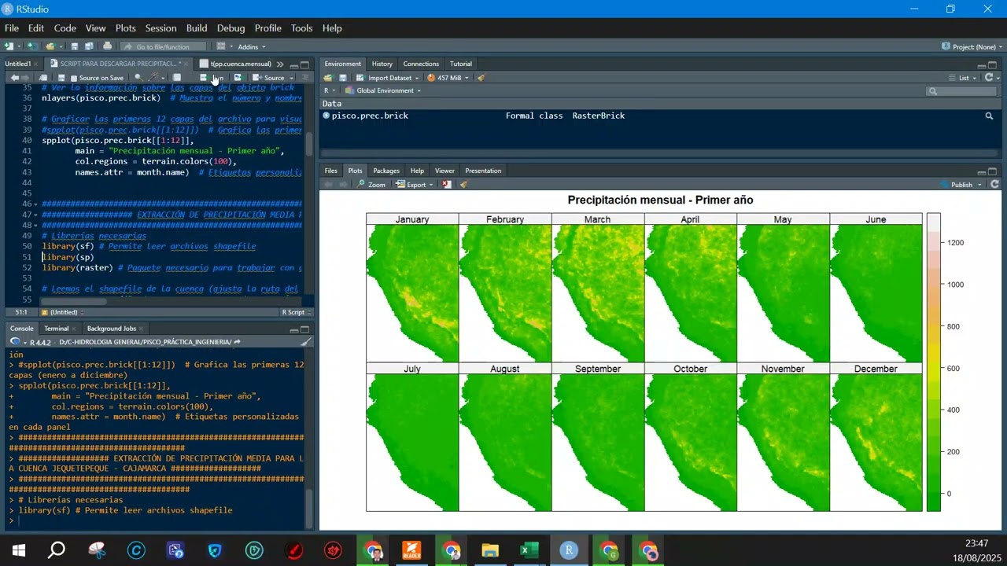Refresh the Environment pane
This screenshot has width=1007, height=566.
990,78
